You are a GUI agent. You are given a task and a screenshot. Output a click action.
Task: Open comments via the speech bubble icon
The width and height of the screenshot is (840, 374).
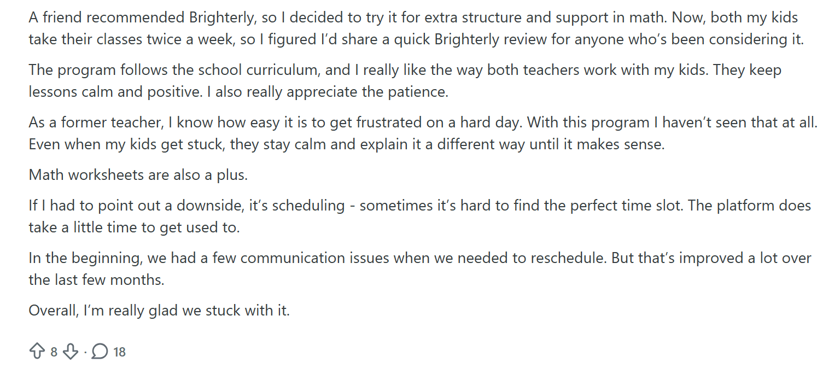tap(100, 352)
